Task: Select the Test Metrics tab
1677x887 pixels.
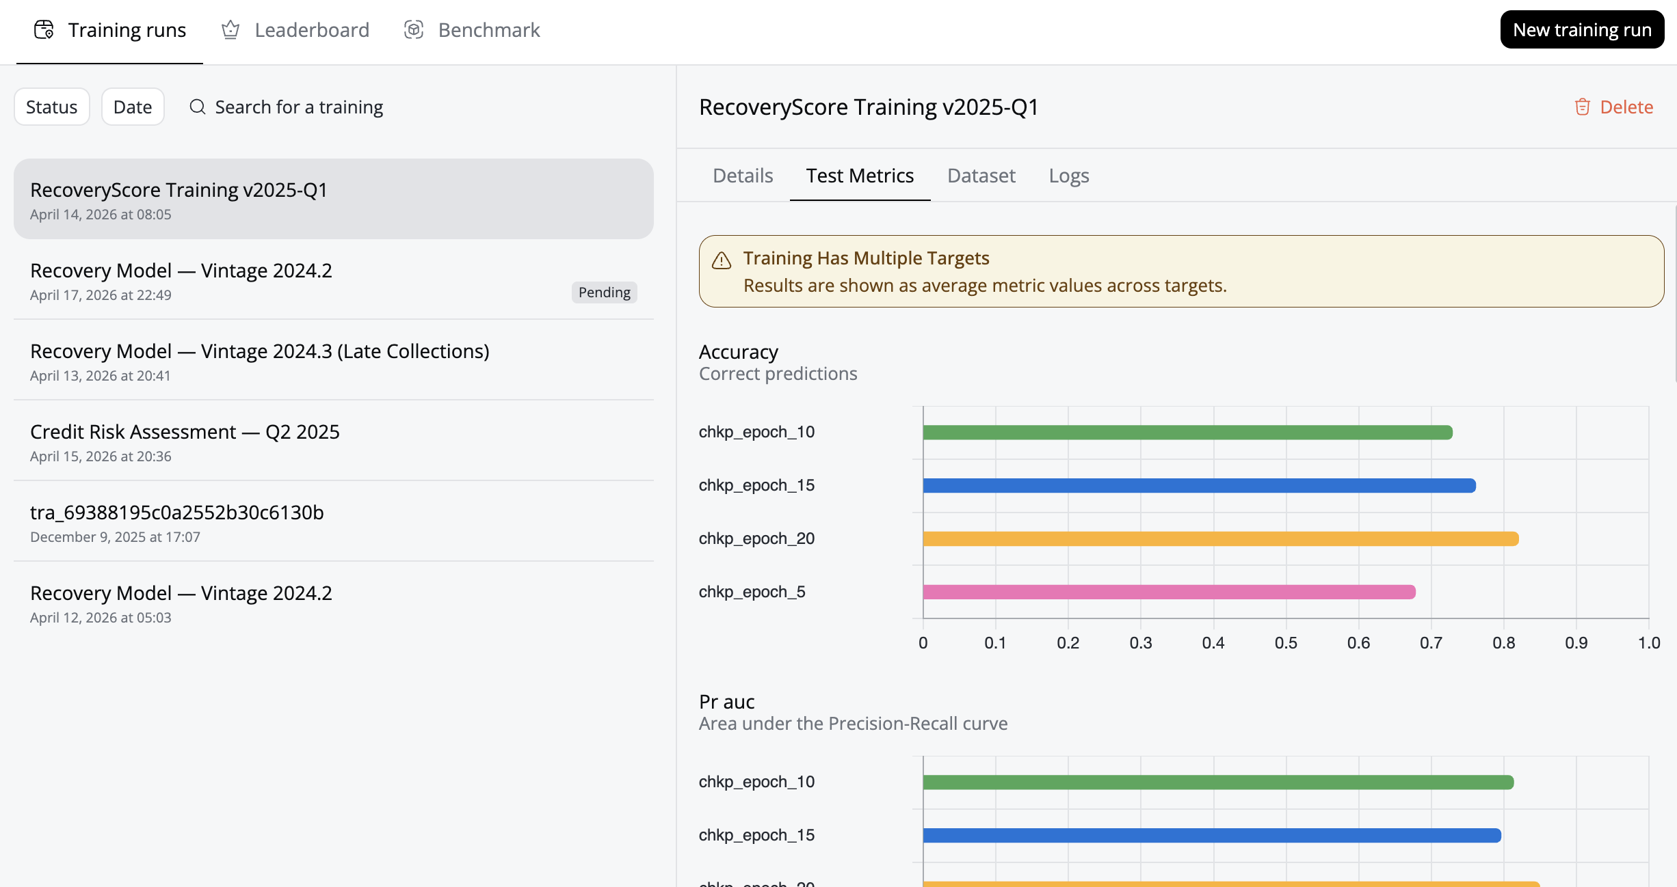Action: [x=860, y=176]
